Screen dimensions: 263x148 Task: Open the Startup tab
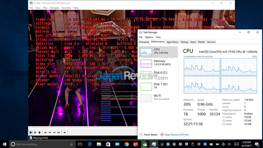coord(184,42)
